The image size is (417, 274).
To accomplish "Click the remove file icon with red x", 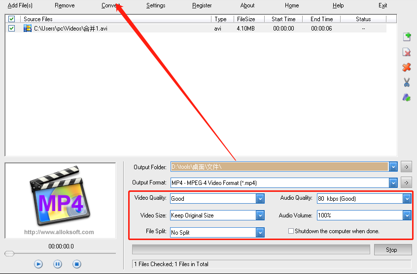I will (x=407, y=52).
